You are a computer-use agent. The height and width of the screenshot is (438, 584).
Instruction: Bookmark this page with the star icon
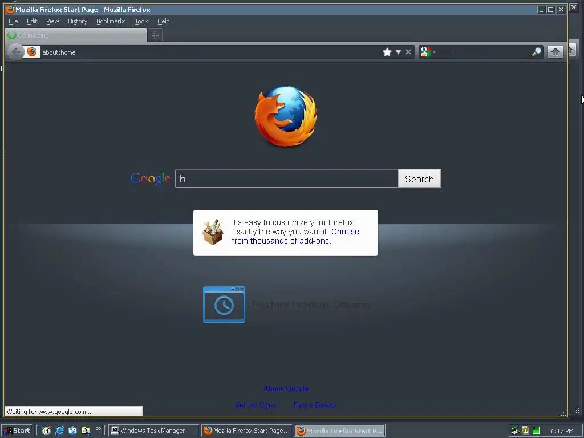(x=387, y=52)
